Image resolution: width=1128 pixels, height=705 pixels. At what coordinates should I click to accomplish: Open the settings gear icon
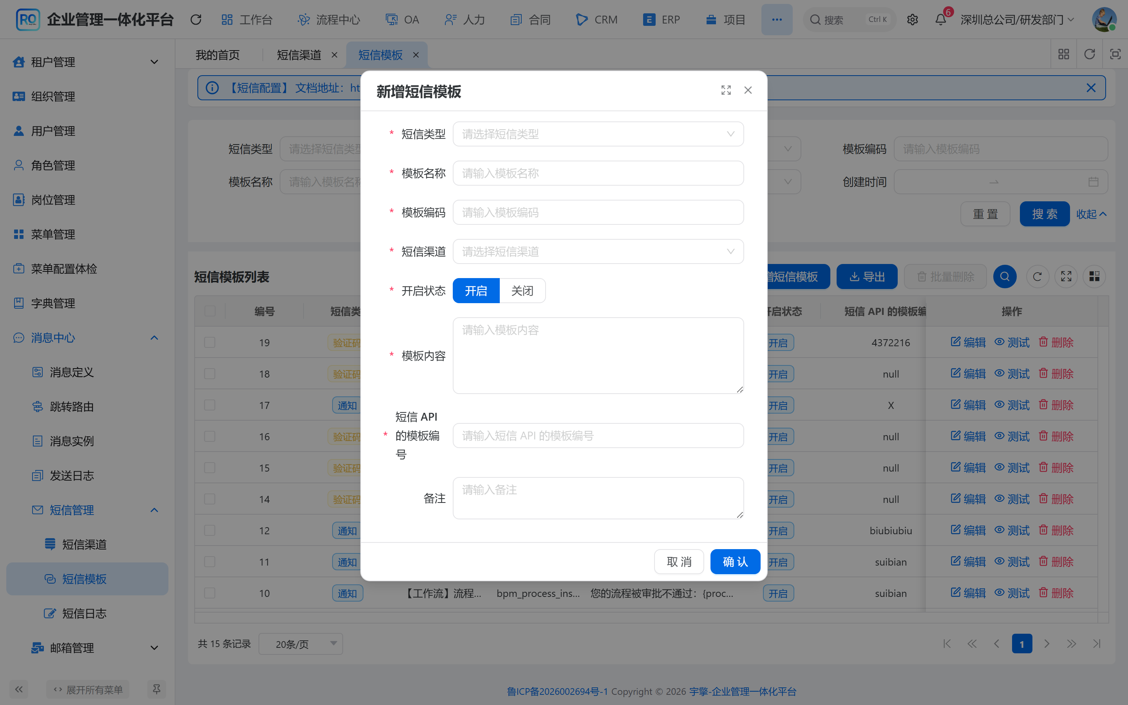tap(912, 20)
